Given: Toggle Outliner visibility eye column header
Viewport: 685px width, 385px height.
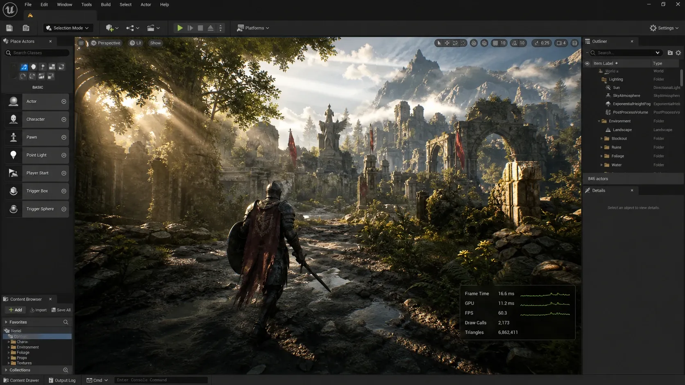Looking at the screenshot, I should pyautogui.click(x=587, y=63).
